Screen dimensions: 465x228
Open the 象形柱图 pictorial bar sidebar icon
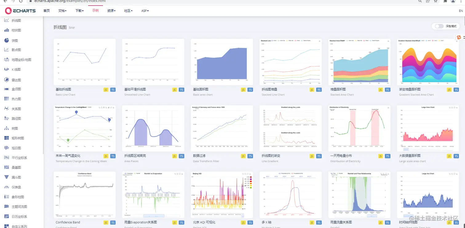point(6,197)
